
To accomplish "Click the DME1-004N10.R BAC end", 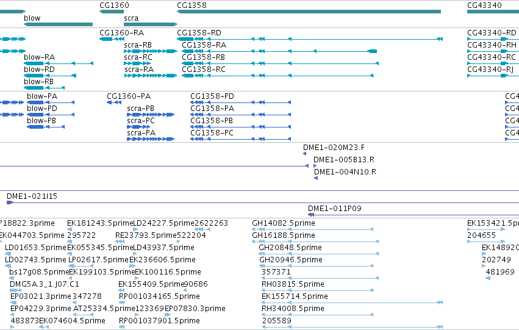I will click(316, 178).
